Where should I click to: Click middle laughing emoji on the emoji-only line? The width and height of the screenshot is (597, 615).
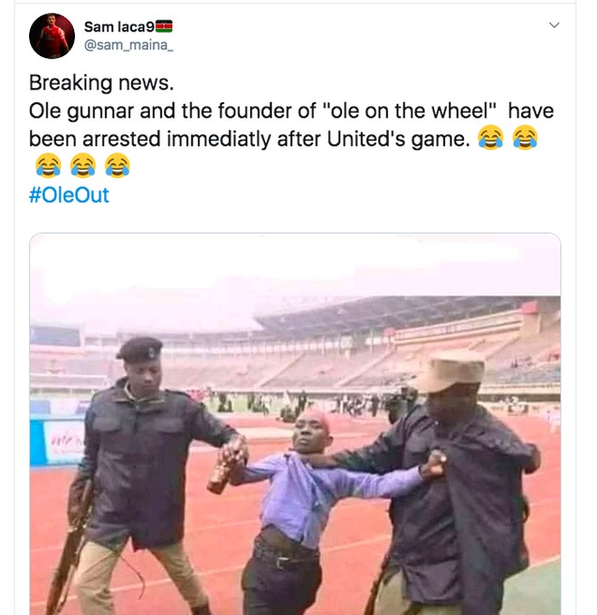coord(82,165)
